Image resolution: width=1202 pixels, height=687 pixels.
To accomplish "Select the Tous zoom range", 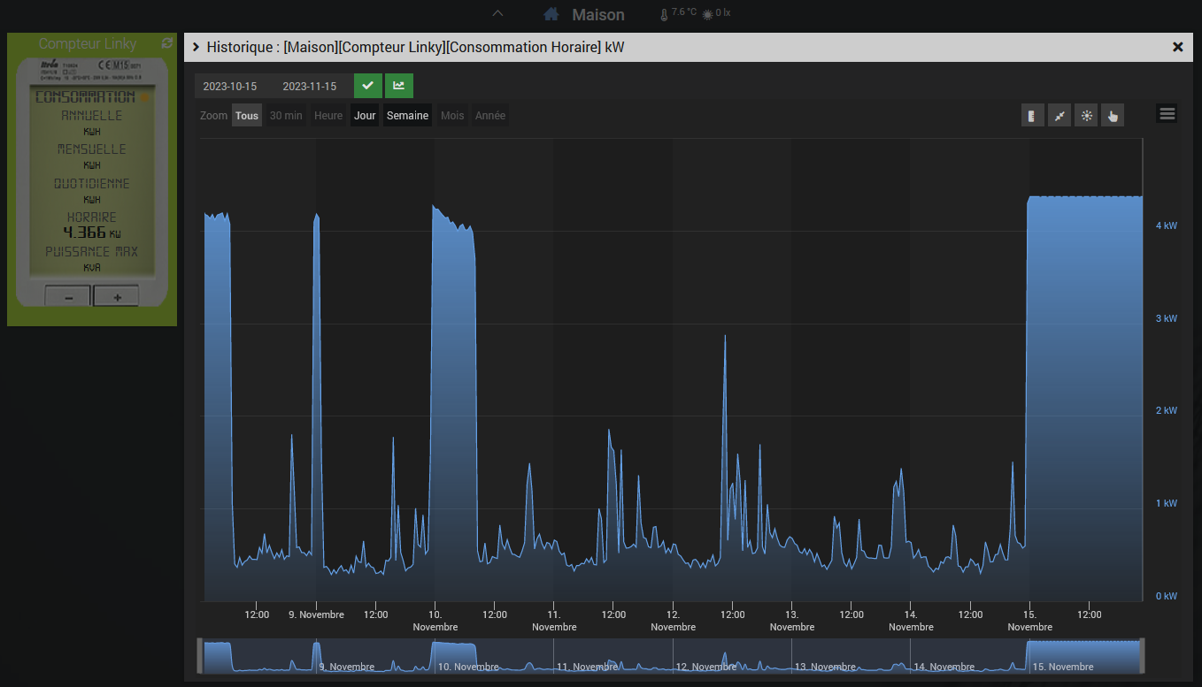I will coord(247,116).
